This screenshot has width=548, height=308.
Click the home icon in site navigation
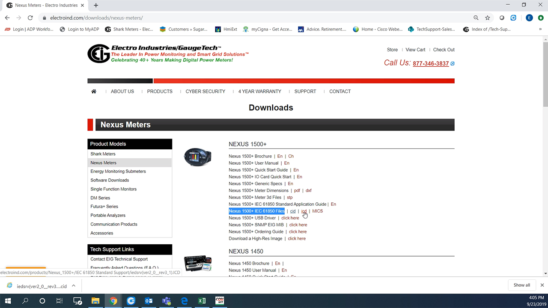(94, 91)
